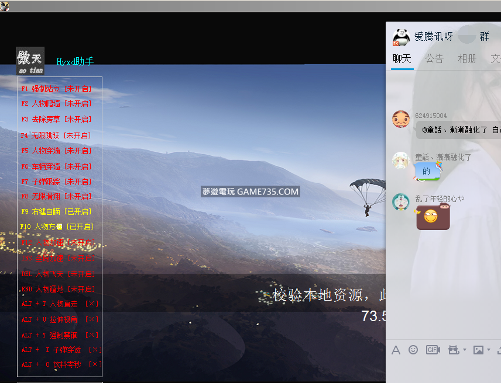Expand dropdown arrow beside cat sticker icon
501x383 pixels.
(464, 350)
